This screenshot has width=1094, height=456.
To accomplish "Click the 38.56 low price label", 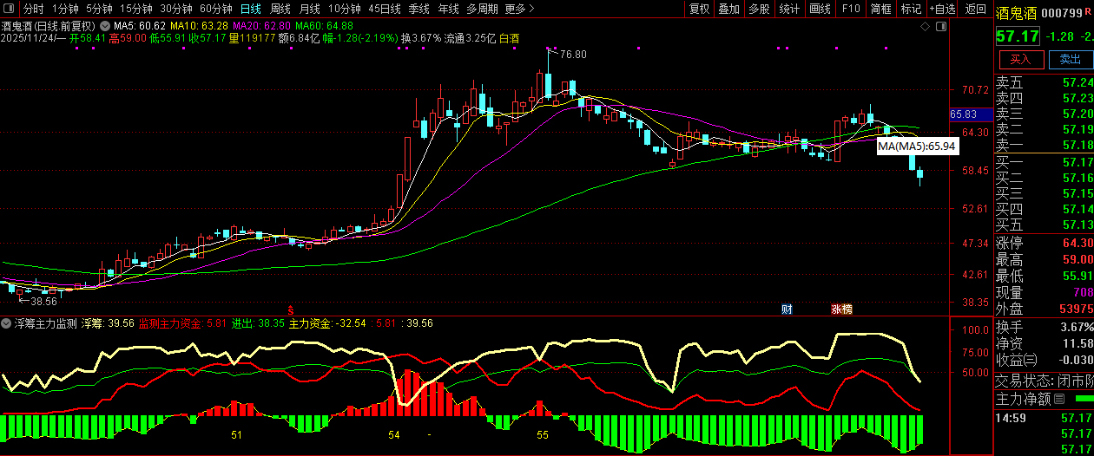I will point(43,302).
